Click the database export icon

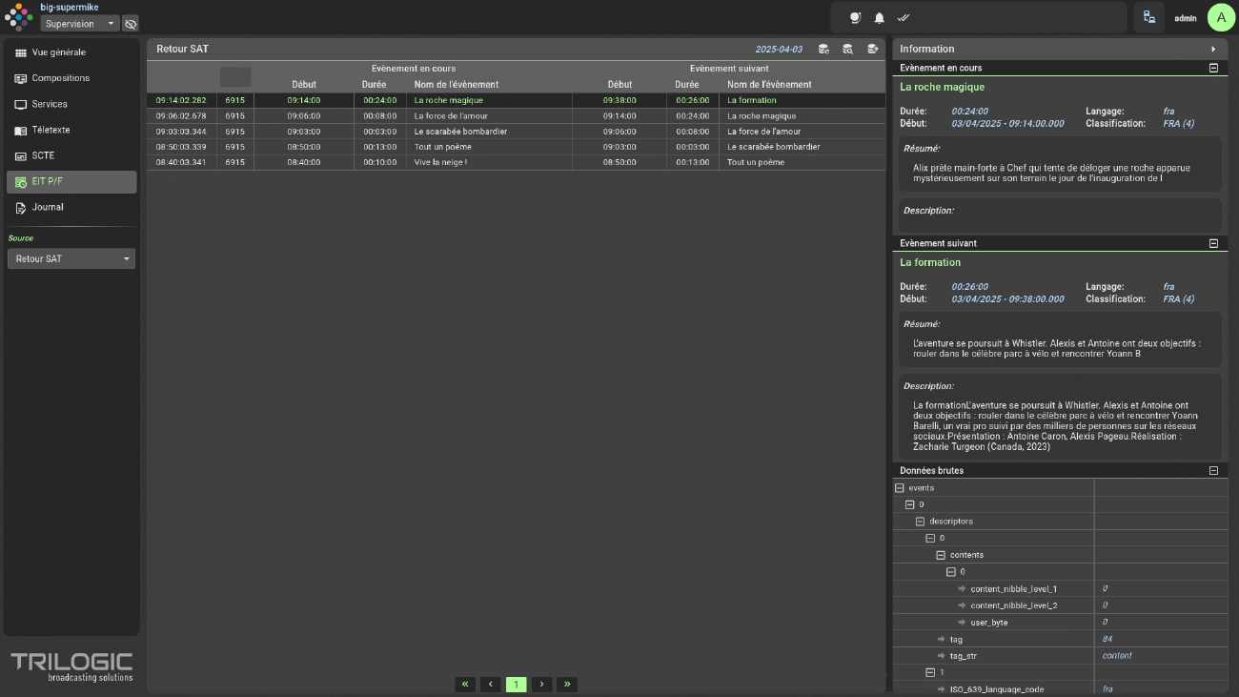pos(872,49)
